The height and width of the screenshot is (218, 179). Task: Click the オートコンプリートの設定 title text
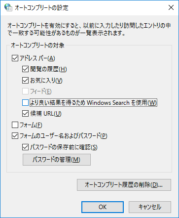click(41, 8)
